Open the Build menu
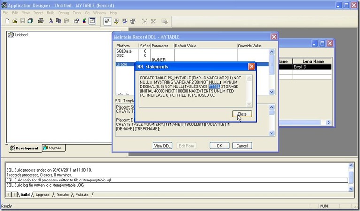360x211 pixels. pos(51,13)
